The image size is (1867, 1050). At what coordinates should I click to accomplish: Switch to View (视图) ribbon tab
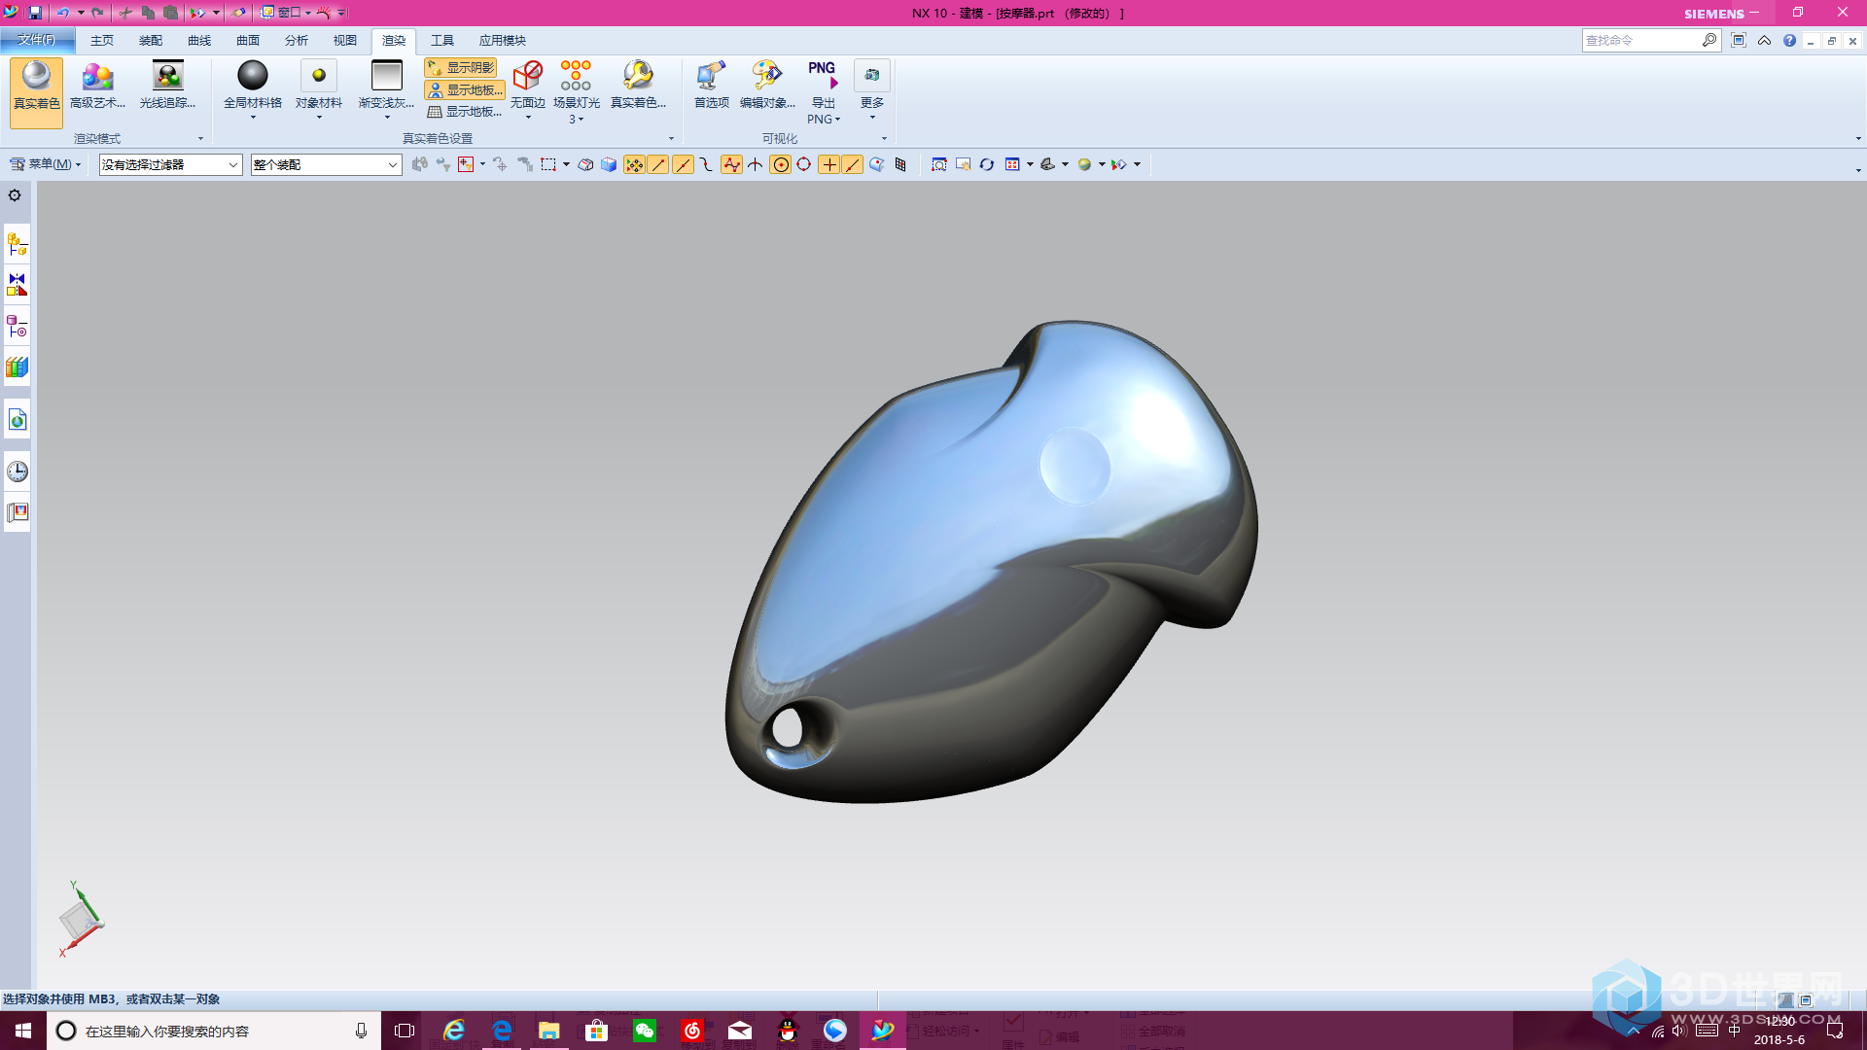coord(345,40)
